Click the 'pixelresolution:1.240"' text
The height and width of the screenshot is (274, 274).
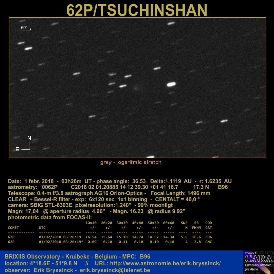click(x=103, y=205)
